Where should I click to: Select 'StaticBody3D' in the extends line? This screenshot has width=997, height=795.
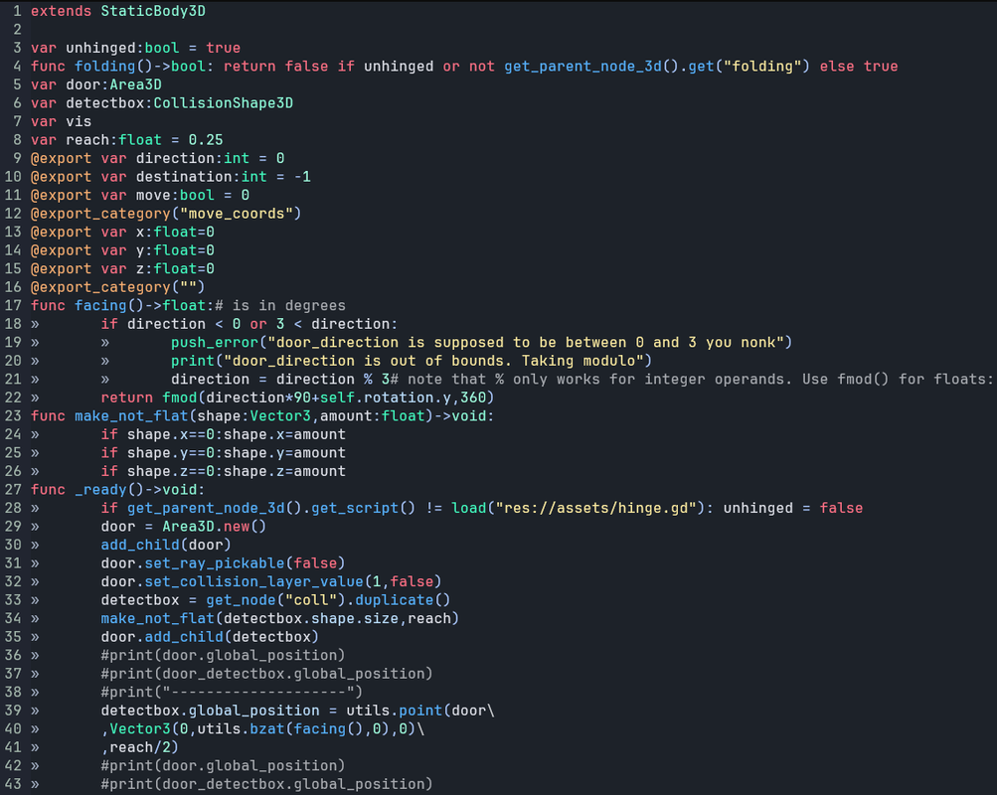153,11
